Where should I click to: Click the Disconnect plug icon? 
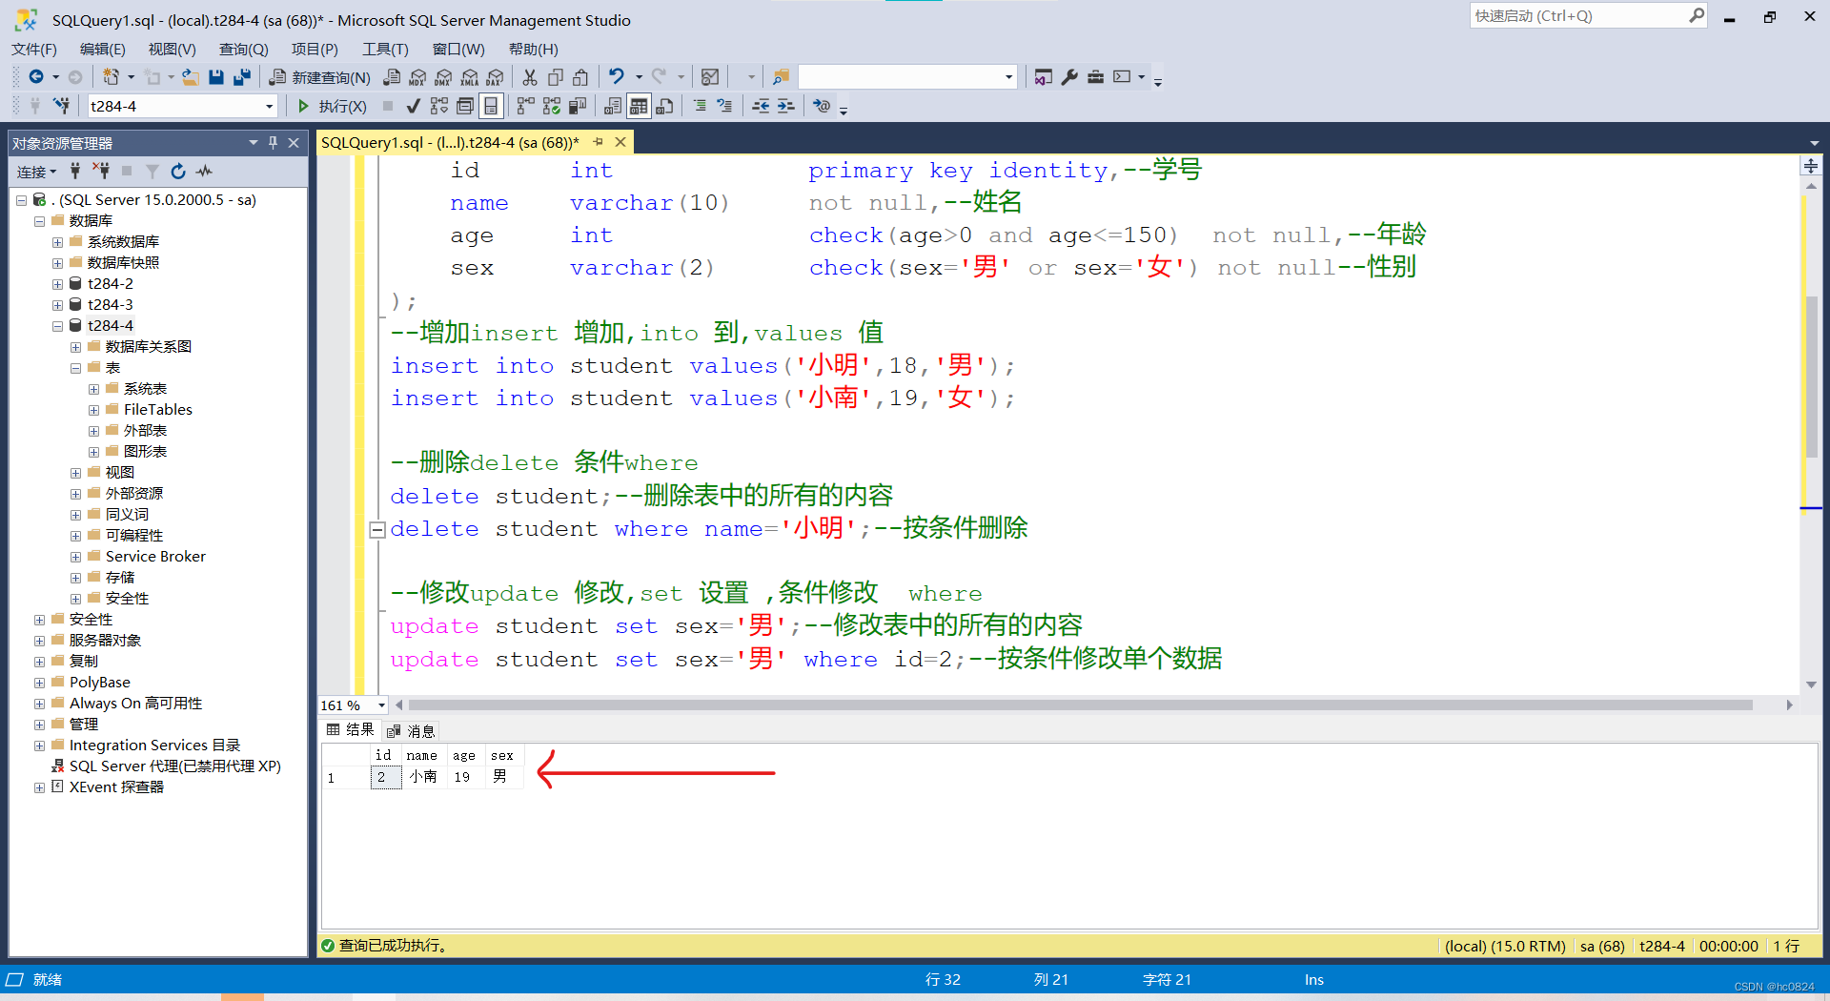101,172
